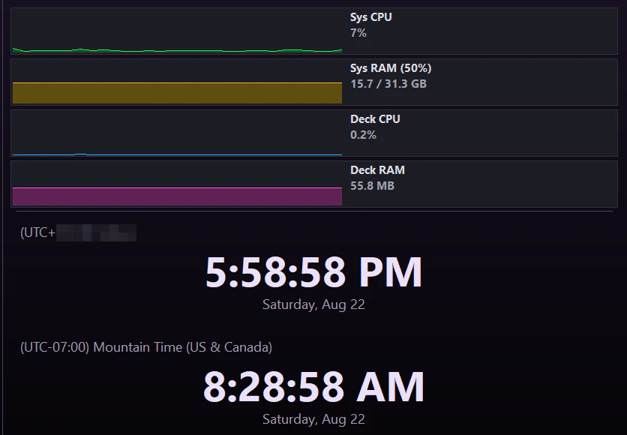Image resolution: width=627 pixels, height=435 pixels.
Task: Click the 5:58:58 PM clock
Action: pyautogui.click(x=313, y=272)
